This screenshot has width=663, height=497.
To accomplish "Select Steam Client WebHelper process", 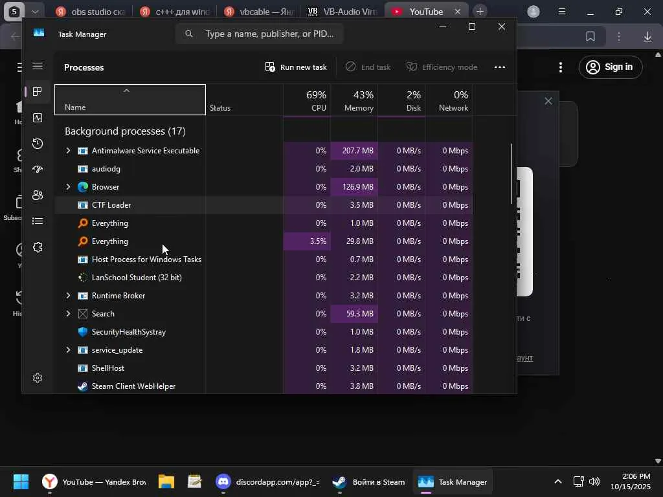I will click(x=264, y=386).
